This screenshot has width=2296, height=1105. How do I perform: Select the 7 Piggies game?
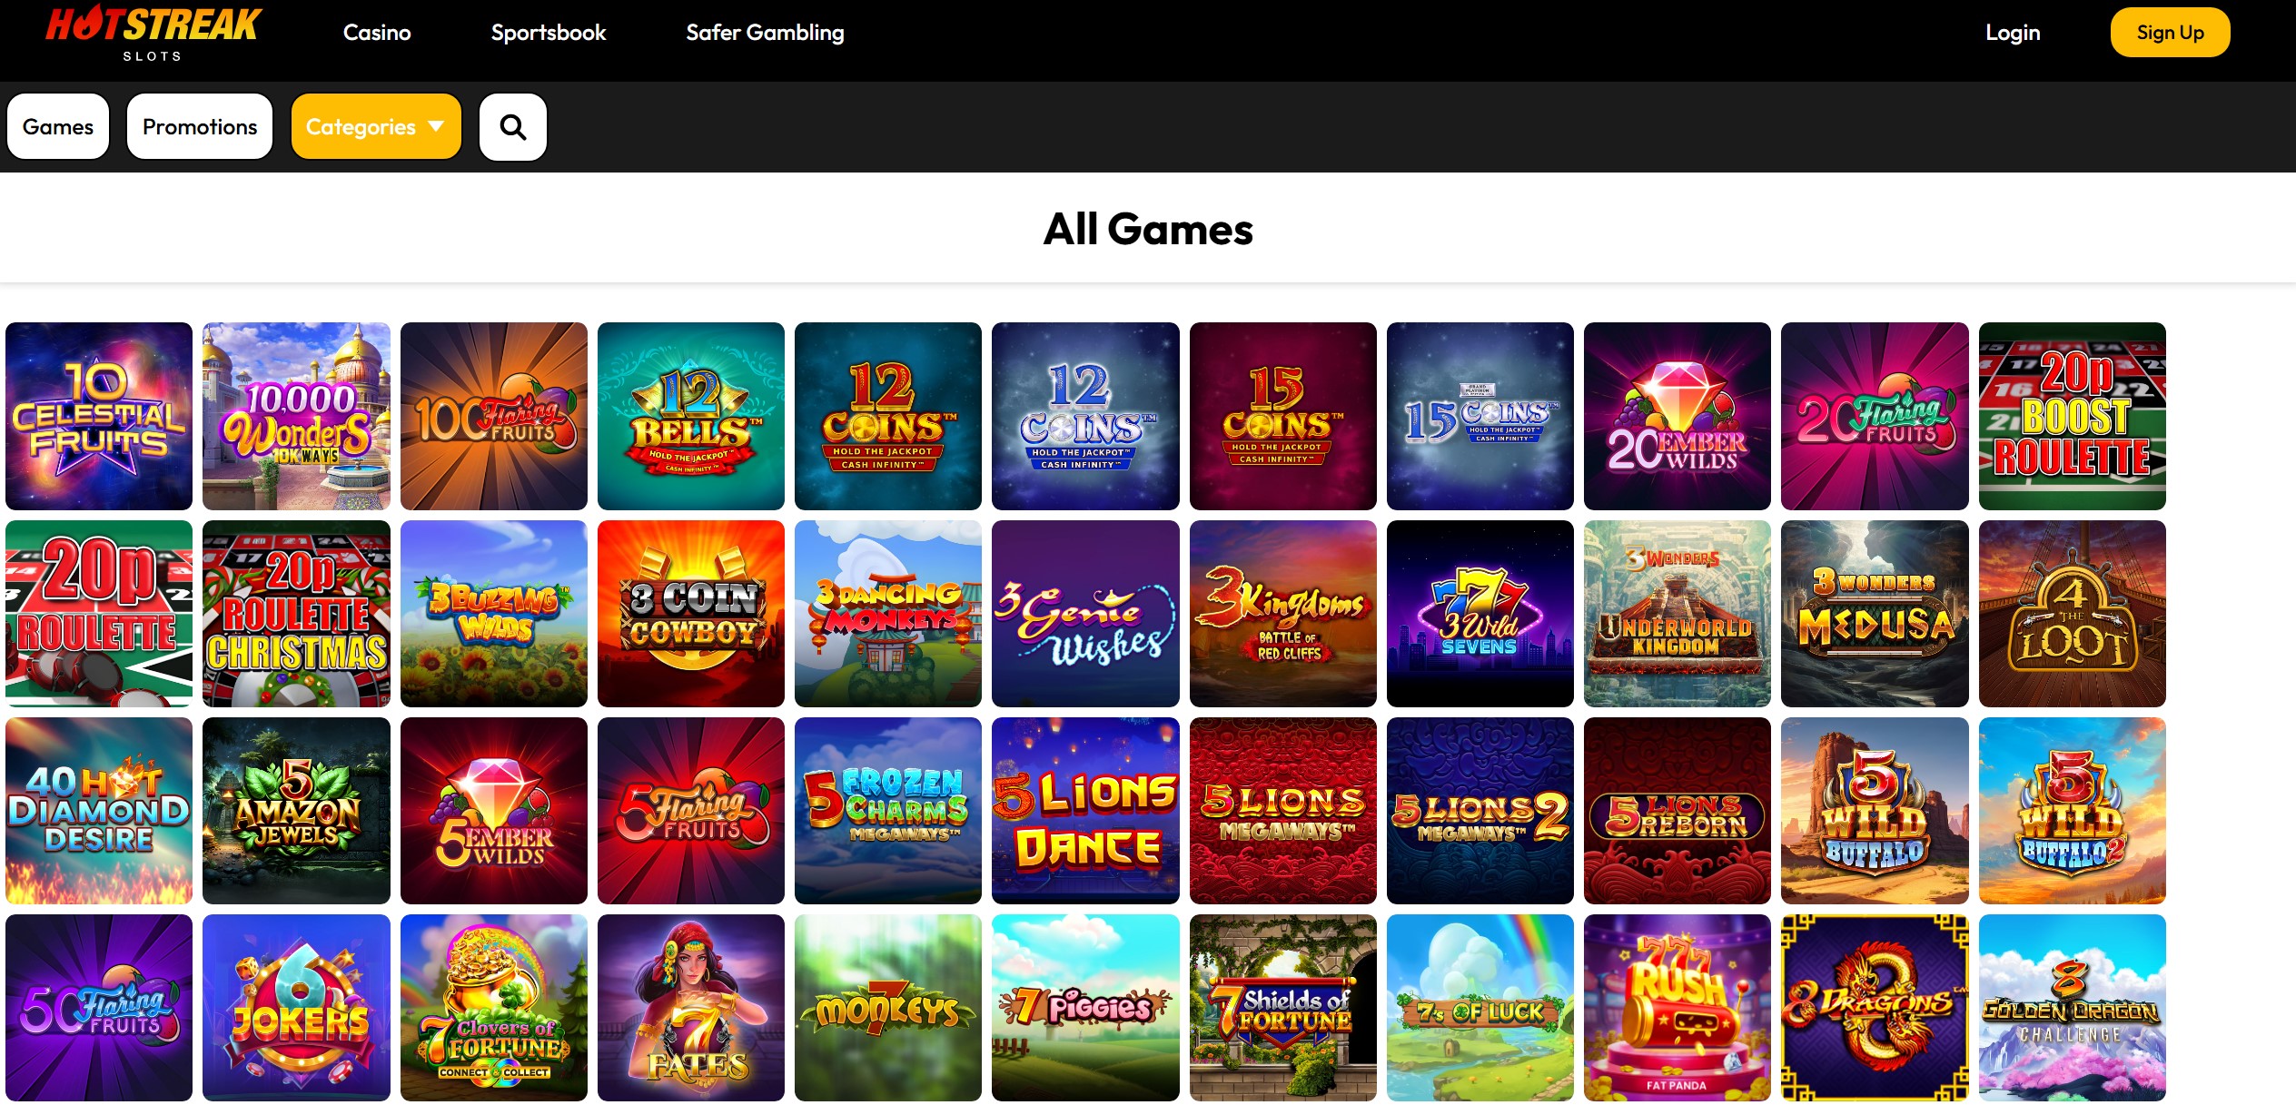click(1085, 1008)
